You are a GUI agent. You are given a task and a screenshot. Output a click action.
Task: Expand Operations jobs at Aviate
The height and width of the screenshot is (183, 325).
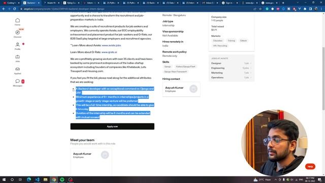coord(232,78)
